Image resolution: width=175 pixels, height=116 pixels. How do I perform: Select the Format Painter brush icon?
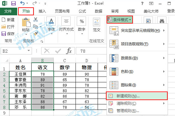point(36,33)
